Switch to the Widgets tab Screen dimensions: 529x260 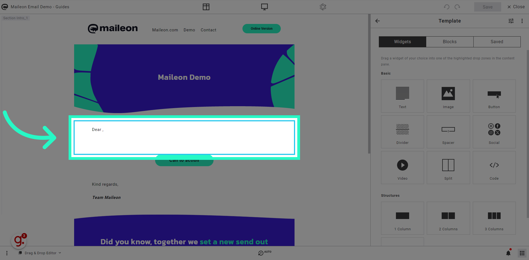pyautogui.click(x=403, y=42)
